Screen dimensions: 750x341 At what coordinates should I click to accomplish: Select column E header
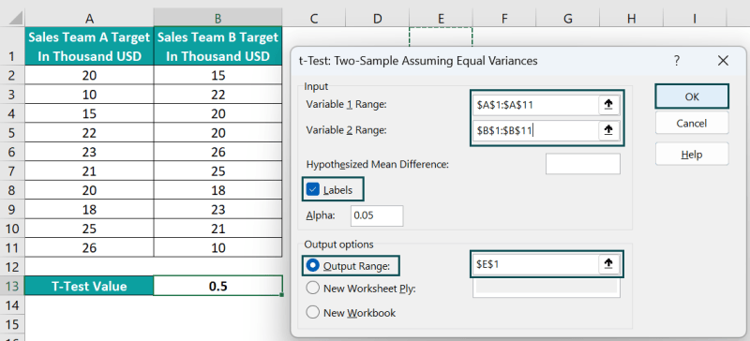pyautogui.click(x=441, y=19)
